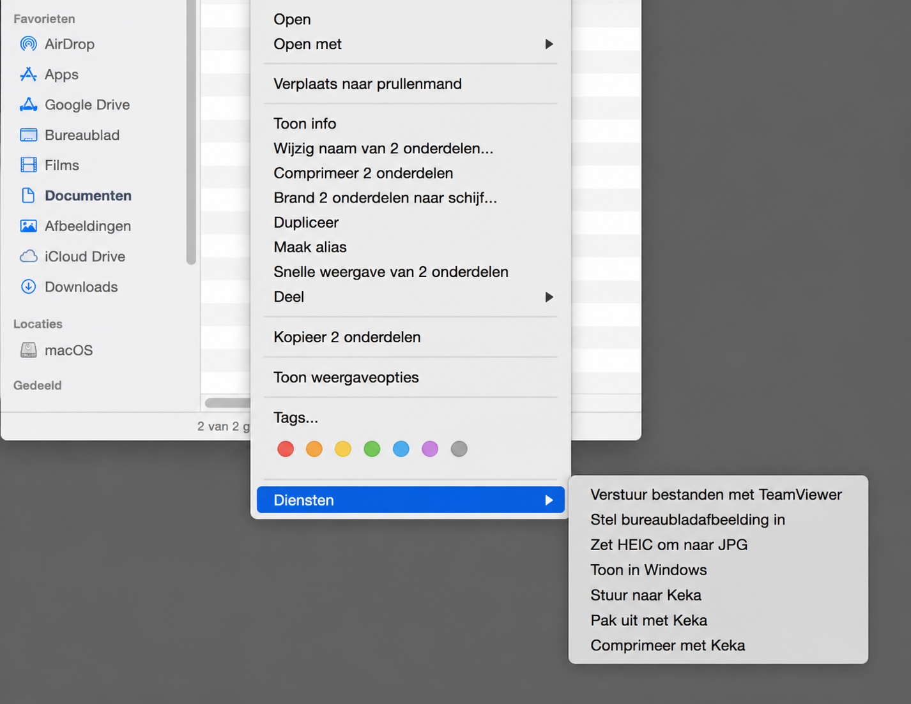The image size is (911, 704).
Task: Select Pak uit met Keka
Action: (x=718, y=620)
